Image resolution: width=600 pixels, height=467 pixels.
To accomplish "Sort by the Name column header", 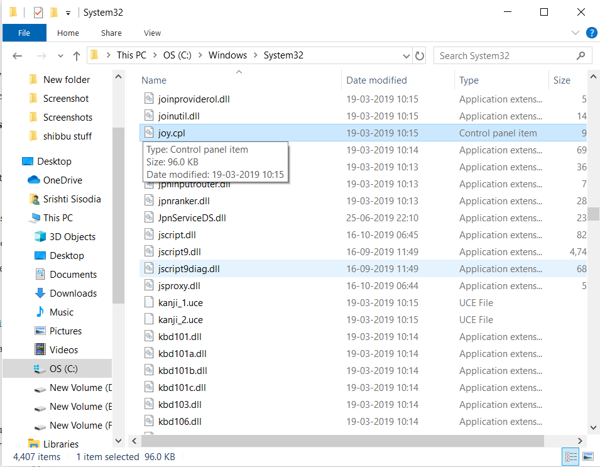I will pyautogui.click(x=154, y=80).
